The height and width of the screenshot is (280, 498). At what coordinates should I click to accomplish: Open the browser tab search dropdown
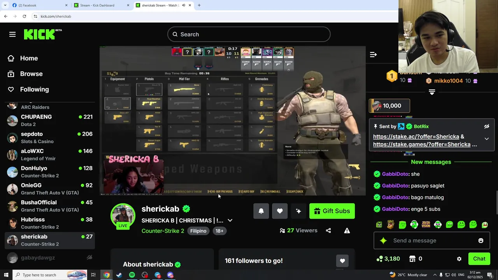point(5,5)
